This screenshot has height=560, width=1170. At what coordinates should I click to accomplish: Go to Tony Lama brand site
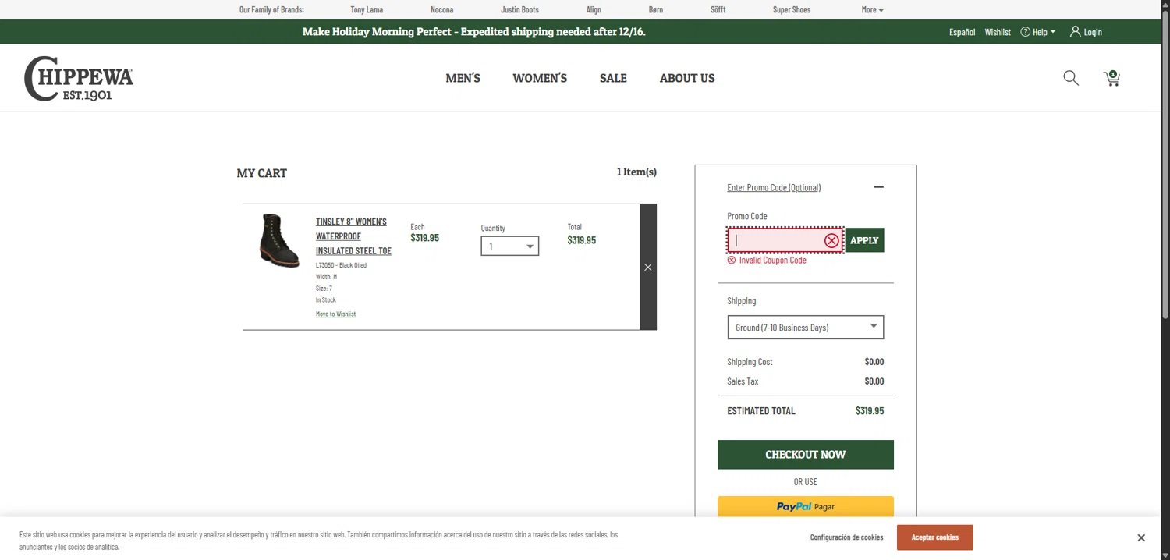pyautogui.click(x=367, y=9)
